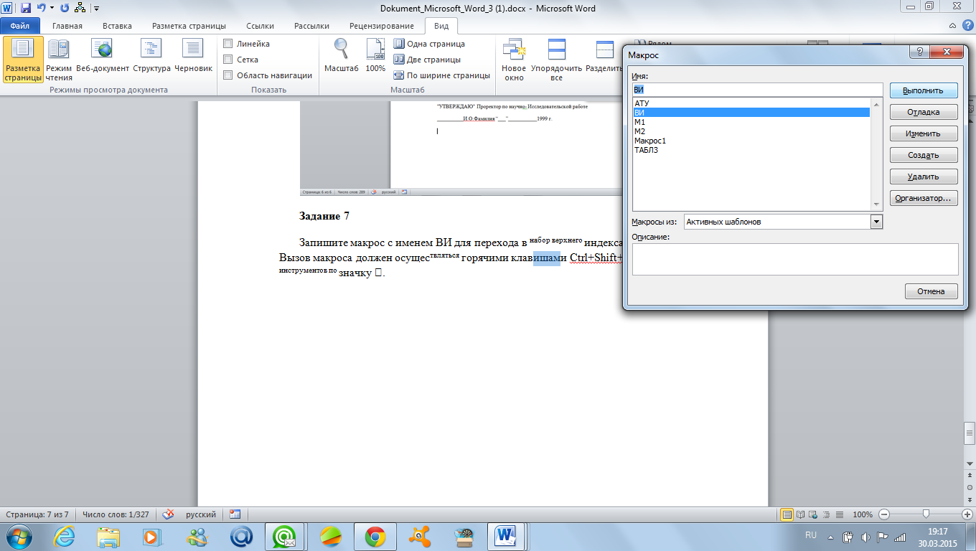Open the Mailings (Рассылки) tab

[311, 26]
